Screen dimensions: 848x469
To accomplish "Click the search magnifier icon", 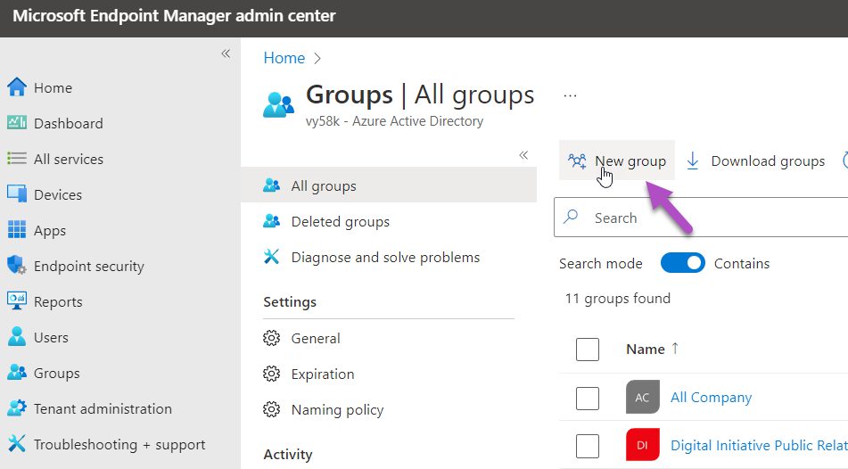I will 571,217.
